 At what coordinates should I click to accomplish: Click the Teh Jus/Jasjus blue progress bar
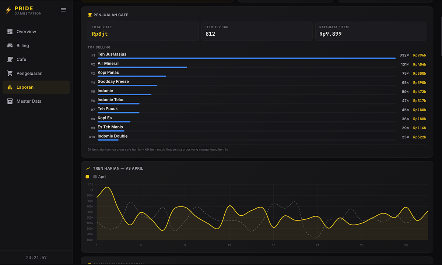246,58
